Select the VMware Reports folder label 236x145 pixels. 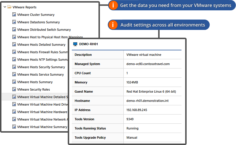(x=24, y=7)
